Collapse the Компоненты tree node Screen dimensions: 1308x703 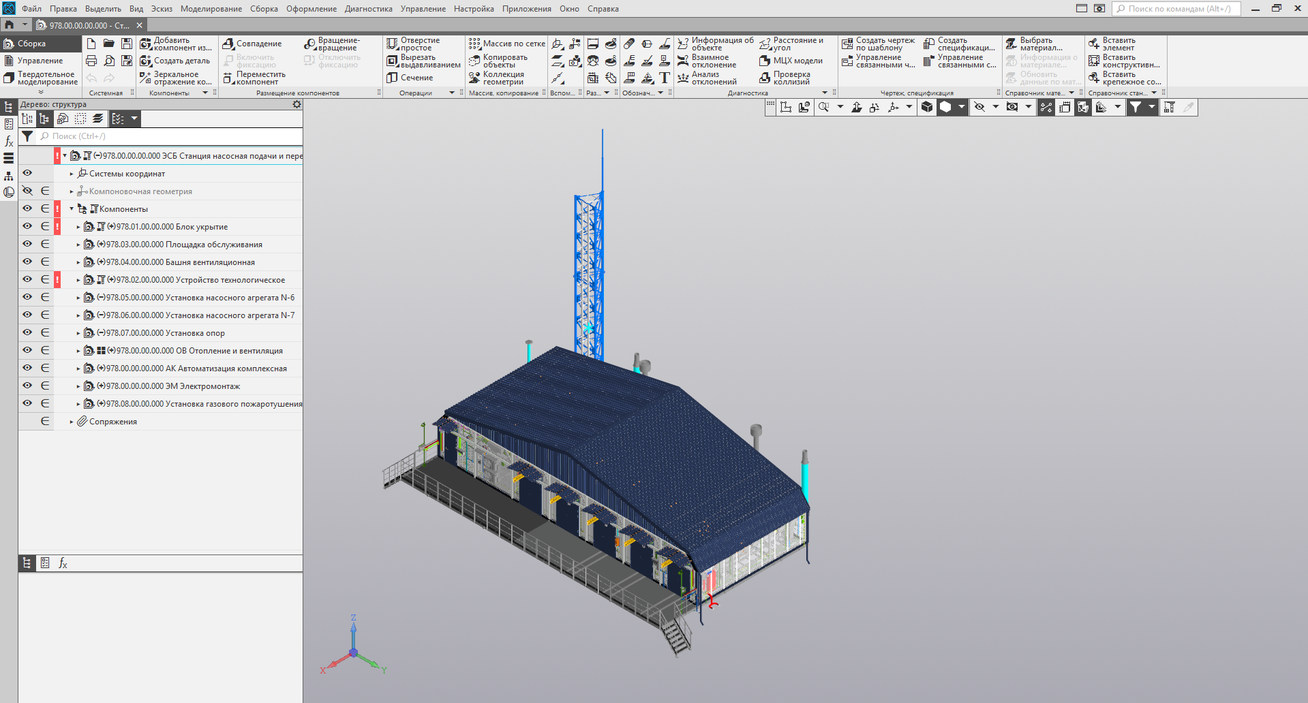[72, 209]
